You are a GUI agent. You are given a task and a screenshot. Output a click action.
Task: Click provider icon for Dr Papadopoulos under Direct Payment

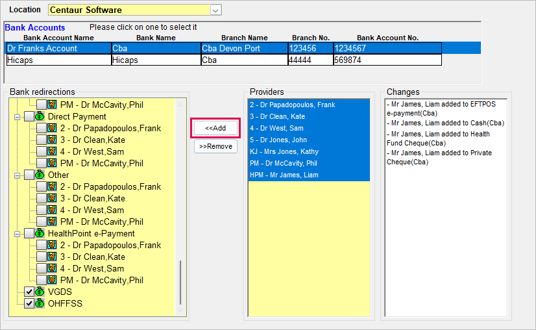point(52,128)
